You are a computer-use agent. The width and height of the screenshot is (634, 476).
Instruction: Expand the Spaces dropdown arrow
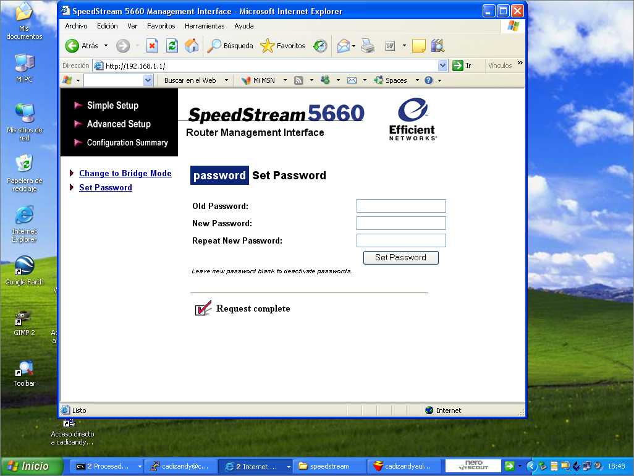click(x=417, y=80)
